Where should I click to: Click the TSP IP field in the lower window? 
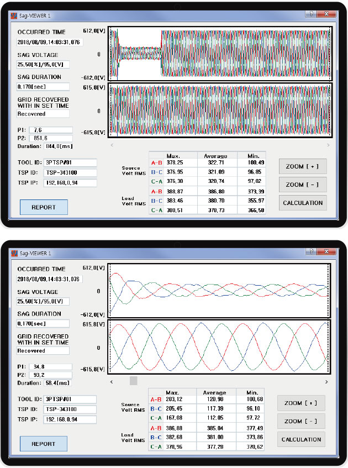point(68,419)
